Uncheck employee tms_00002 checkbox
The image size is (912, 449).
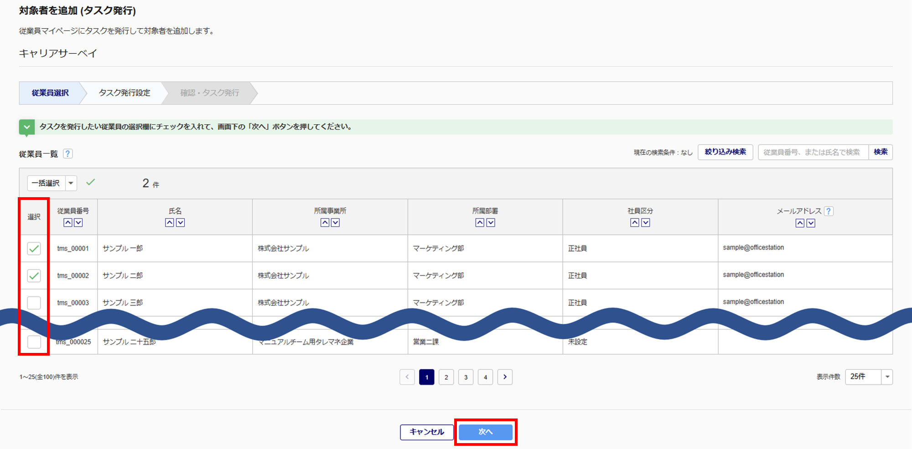tap(34, 276)
